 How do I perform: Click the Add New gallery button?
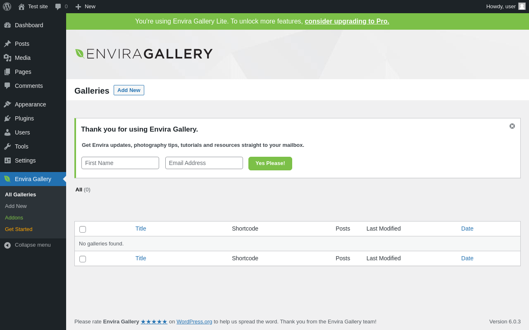click(x=129, y=90)
